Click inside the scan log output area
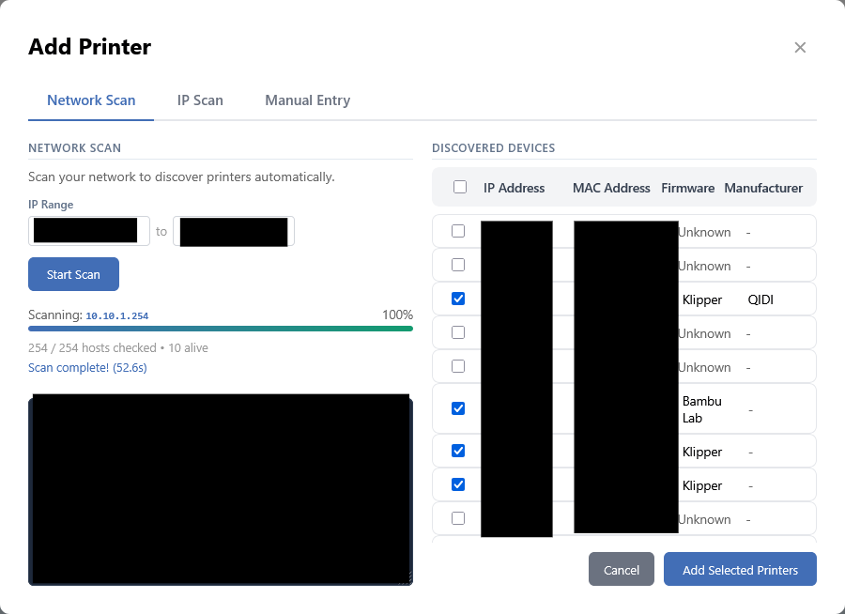The width and height of the screenshot is (845, 614). pyautogui.click(x=221, y=488)
